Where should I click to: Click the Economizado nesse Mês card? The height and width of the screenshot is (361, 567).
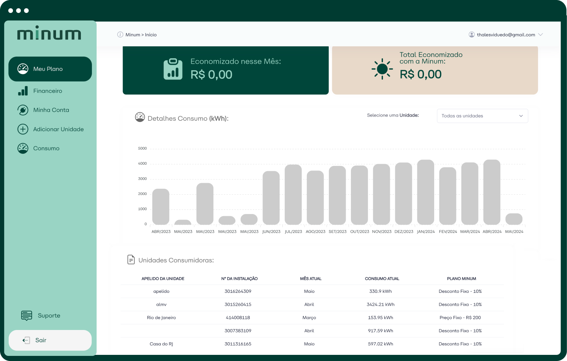[225, 70]
